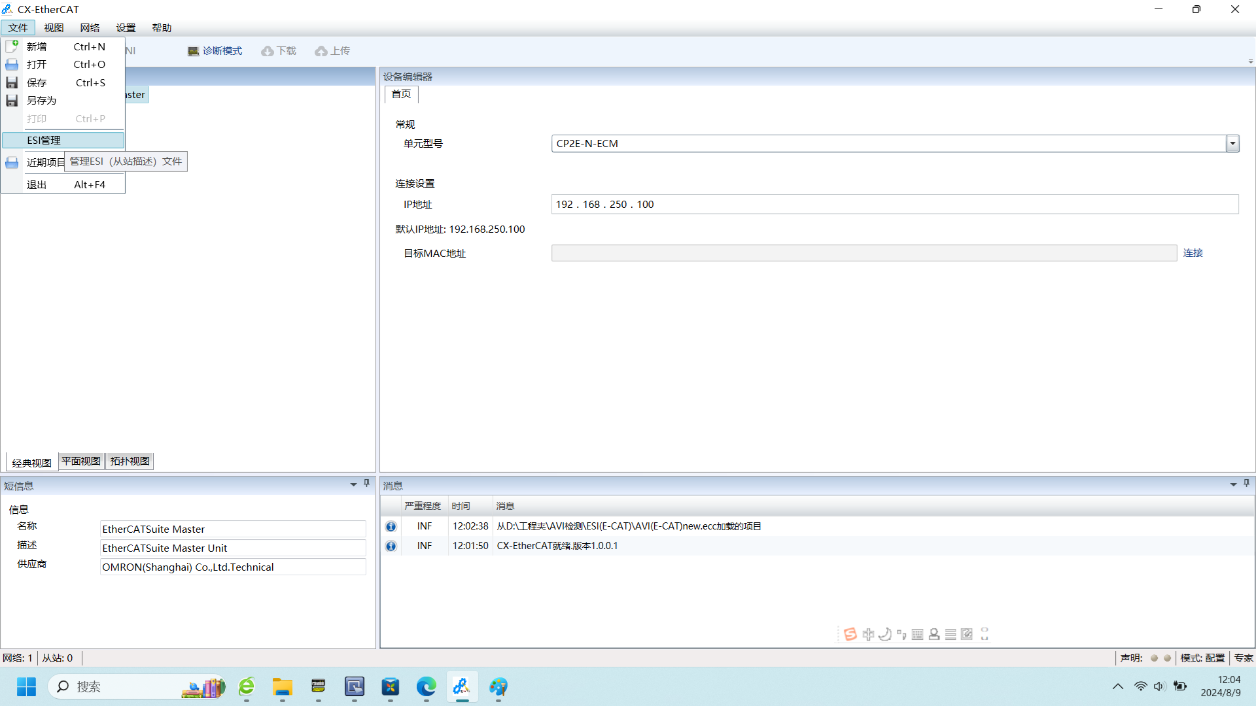Click the Download (下载) cloud icon
Screen dimensions: 1256x706
267,51
